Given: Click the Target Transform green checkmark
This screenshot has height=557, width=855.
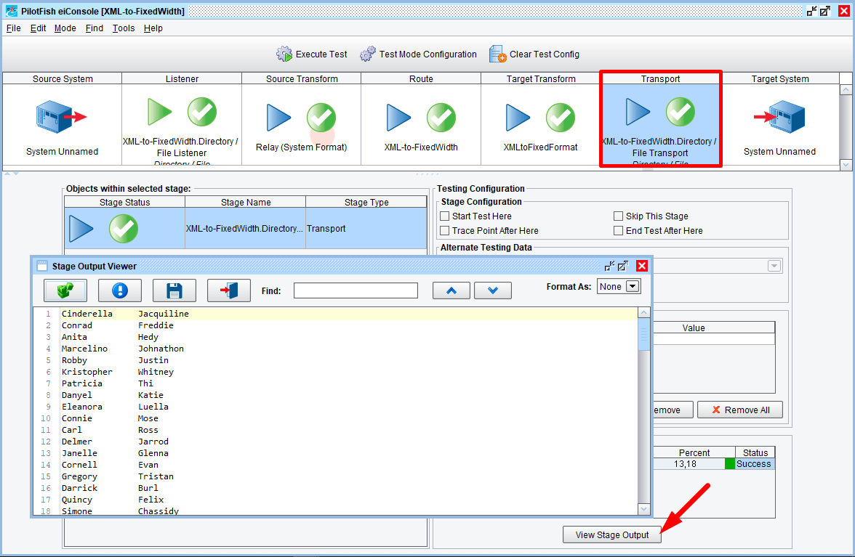Looking at the screenshot, I should tap(561, 118).
